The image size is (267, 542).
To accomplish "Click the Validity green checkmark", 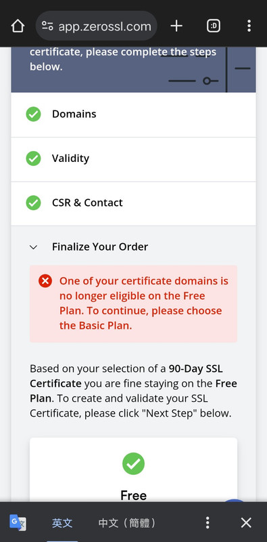I will click(x=34, y=159).
